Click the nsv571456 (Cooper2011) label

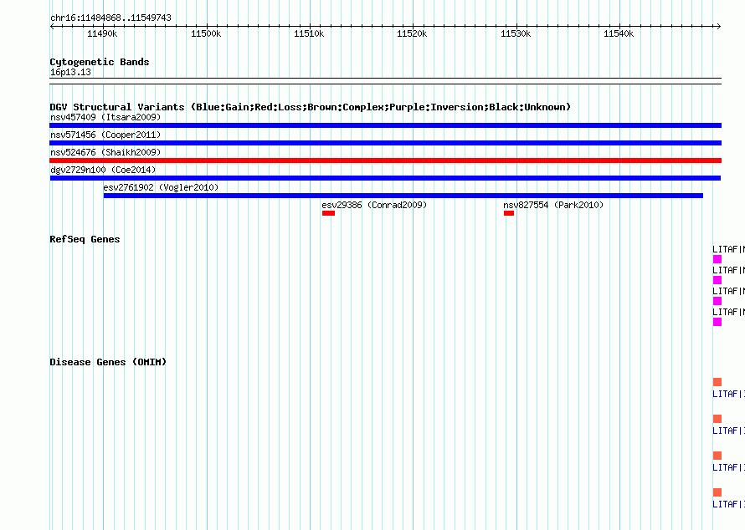[x=105, y=135]
